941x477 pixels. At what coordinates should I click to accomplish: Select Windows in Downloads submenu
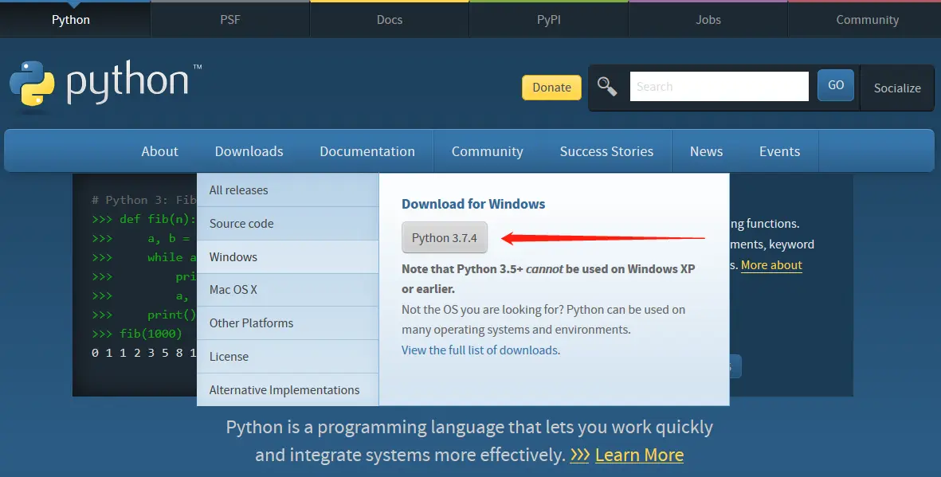point(288,256)
